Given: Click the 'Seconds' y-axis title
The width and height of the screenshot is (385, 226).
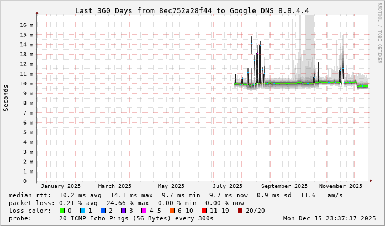Looking at the screenshot, I should pyautogui.click(x=6, y=98).
